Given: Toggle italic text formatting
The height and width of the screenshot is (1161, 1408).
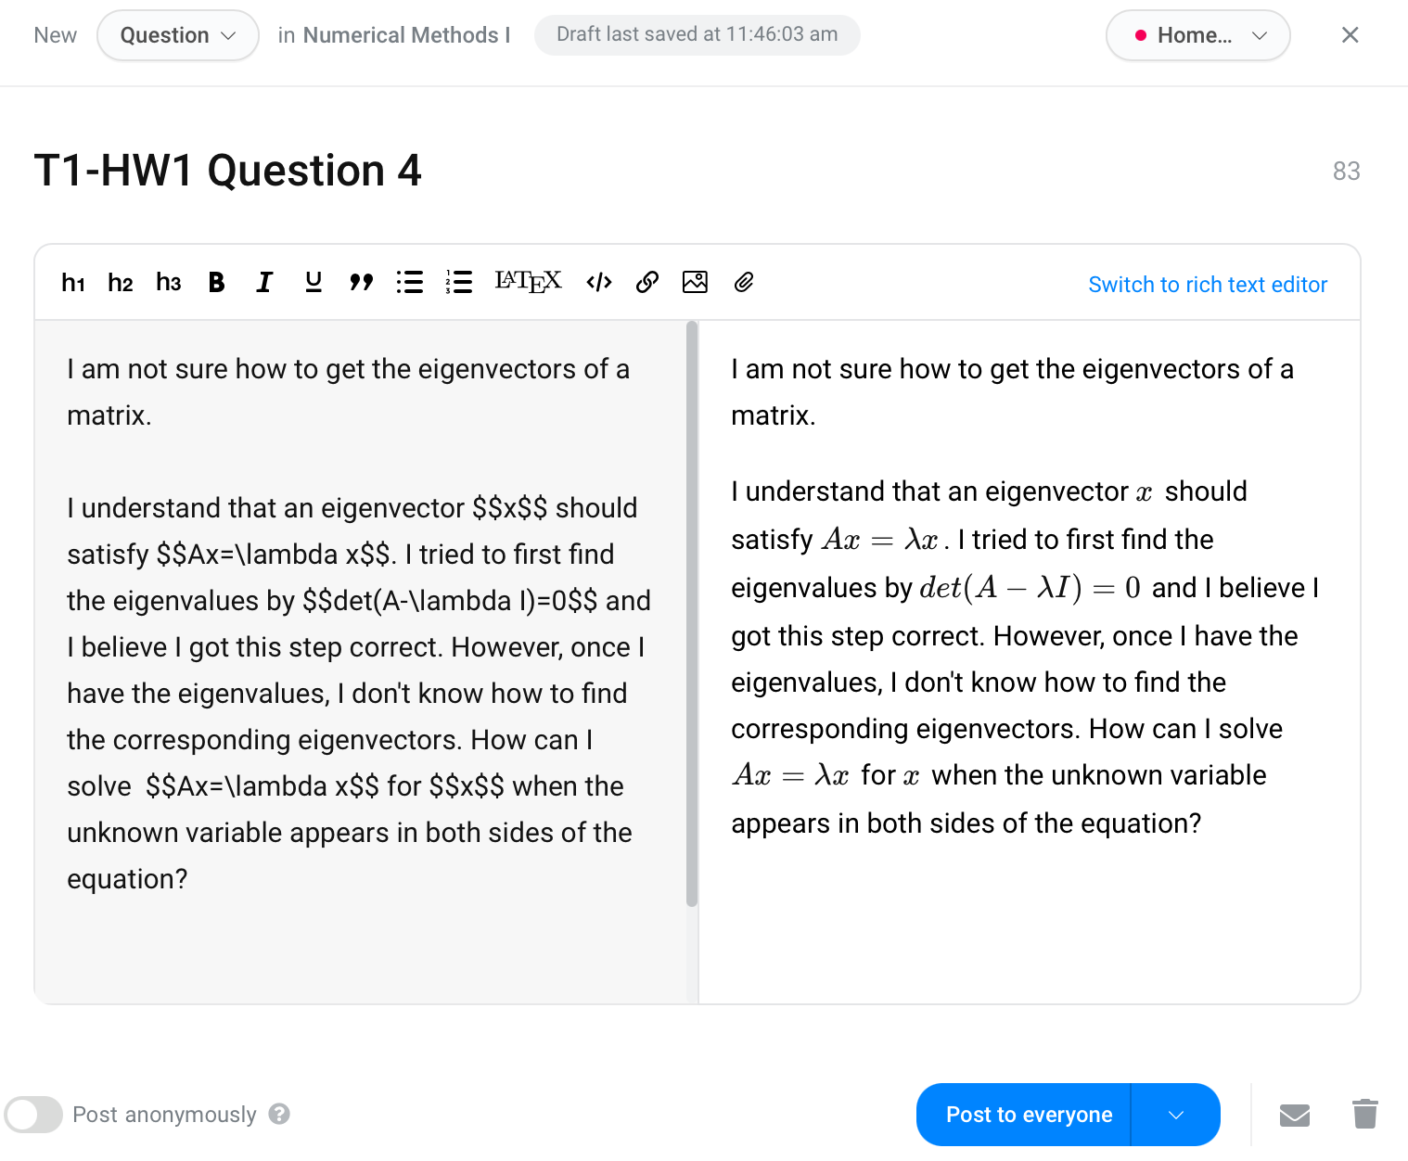Looking at the screenshot, I should tap(264, 283).
